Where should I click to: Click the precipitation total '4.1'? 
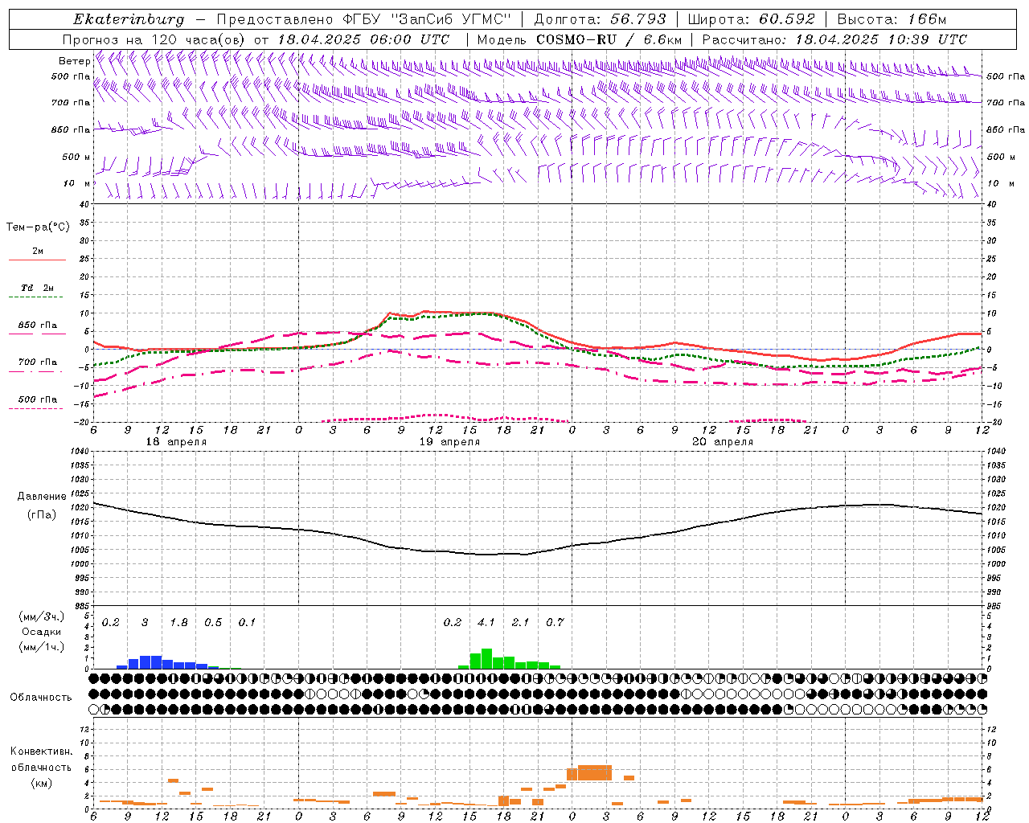coord(486,623)
